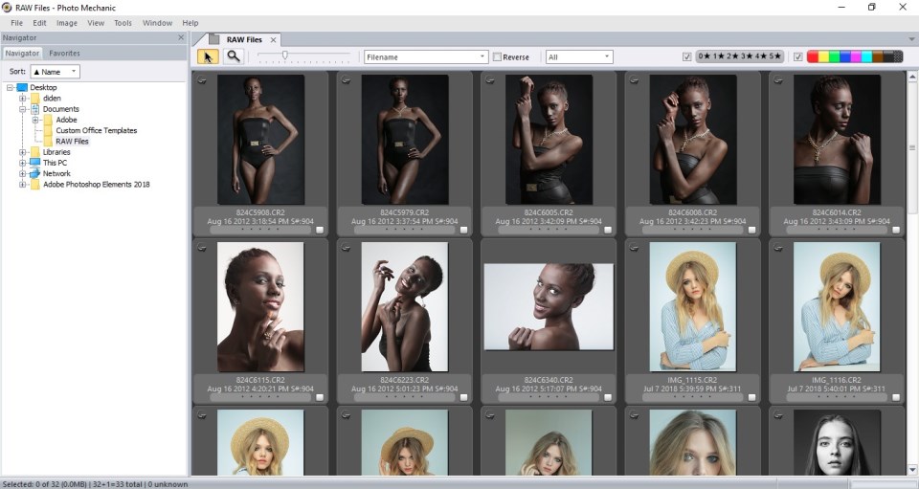The image size is (919, 489).
Task: Tag the IMG_1116.CR2 photo checkbox
Action: 896,398
